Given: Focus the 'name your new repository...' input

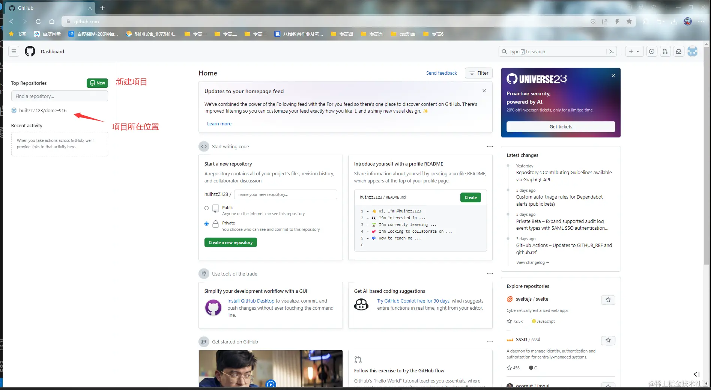Looking at the screenshot, I should 286,194.
